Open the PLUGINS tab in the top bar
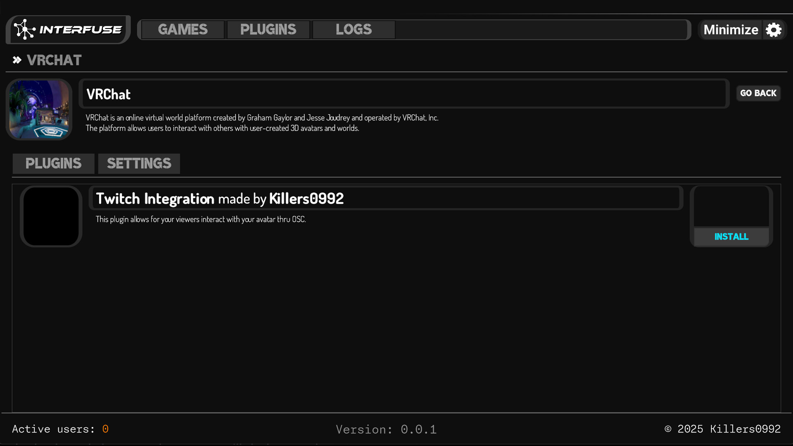Viewport: 793px width, 446px height. point(268,29)
